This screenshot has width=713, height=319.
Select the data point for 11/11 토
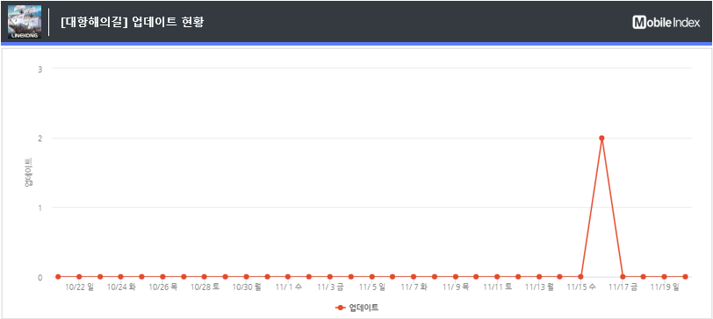coord(497,276)
